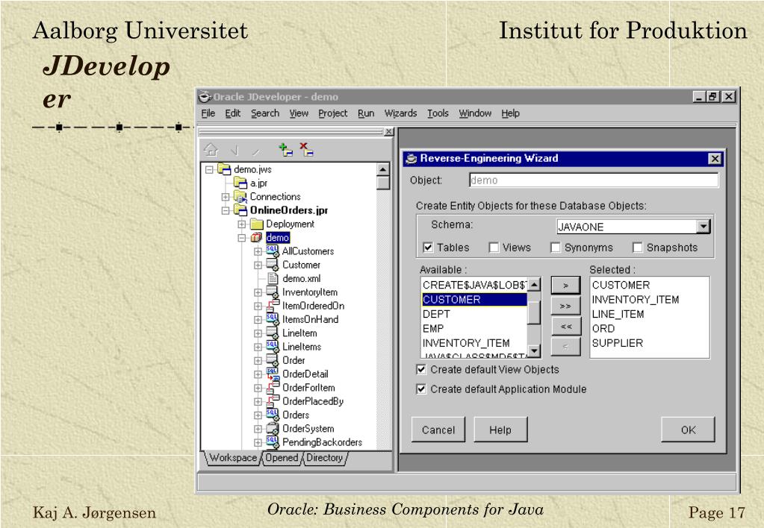Viewport: 764px width, 528px height.
Task: Click the demo.xml document icon
Action: click(273, 278)
